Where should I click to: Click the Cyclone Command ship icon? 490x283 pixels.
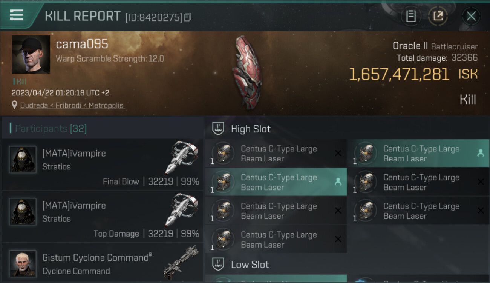point(181,262)
